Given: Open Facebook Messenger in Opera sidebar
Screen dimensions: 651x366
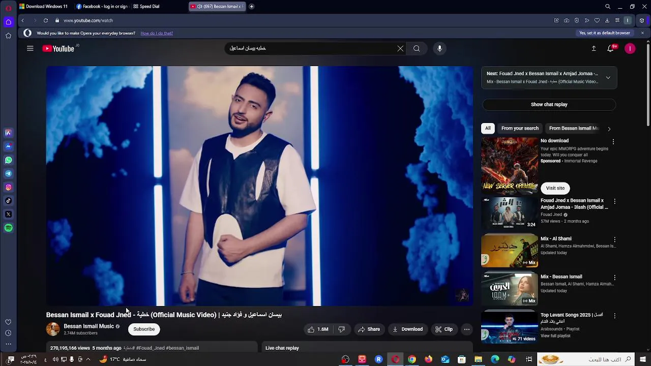Looking at the screenshot, I should 8,146.
